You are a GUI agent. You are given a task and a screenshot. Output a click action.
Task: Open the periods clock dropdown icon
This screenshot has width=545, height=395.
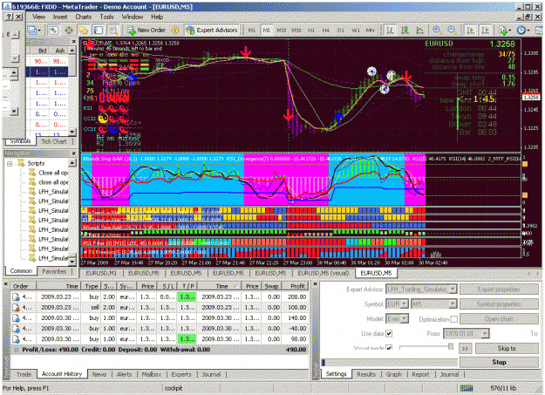point(522,31)
